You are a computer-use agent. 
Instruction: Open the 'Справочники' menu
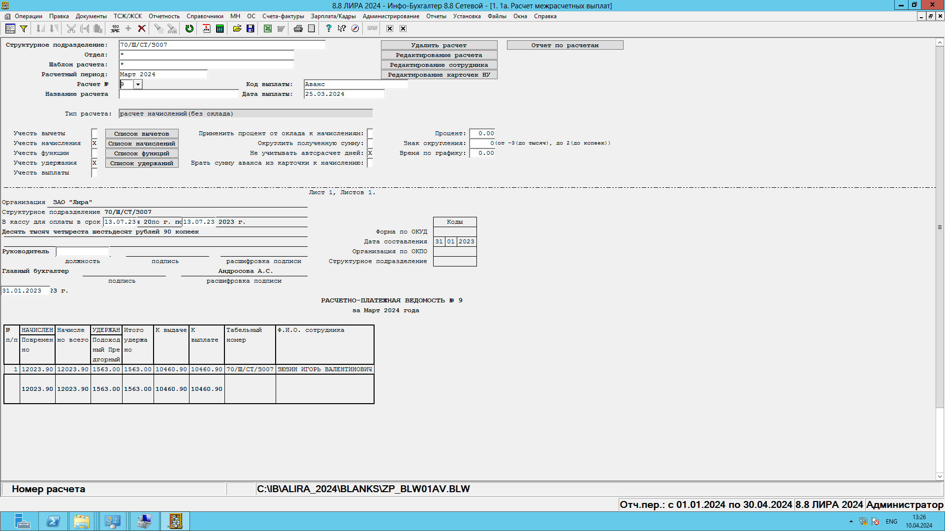click(205, 16)
